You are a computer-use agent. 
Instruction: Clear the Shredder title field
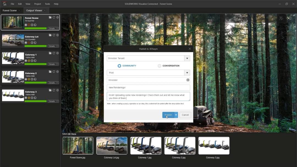(188, 80)
